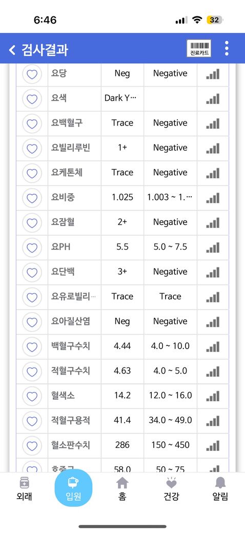245x533 pixels.
Task: Tap the Dark Y… 요색 result value
Action: pos(120,98)
